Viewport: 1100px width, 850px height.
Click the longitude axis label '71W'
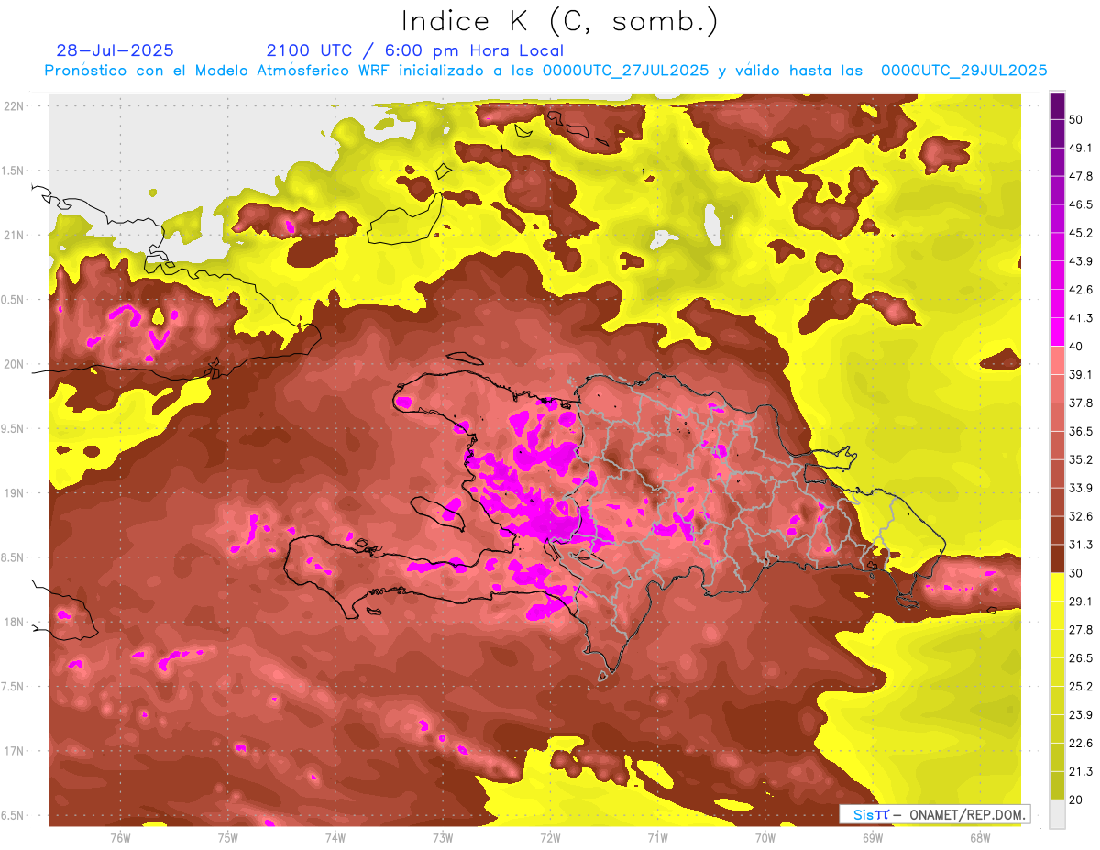pyautogui.click(x=657, y=838)
